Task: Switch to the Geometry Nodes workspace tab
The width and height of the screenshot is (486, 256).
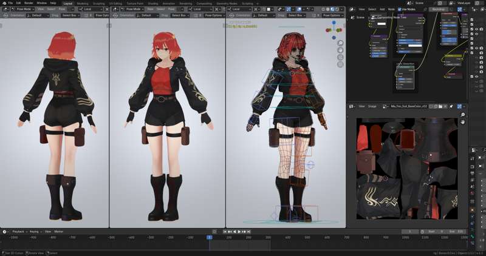Action: [x=227, y=4]
